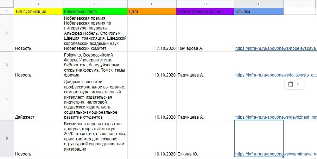Select column E header

point(259,4)
